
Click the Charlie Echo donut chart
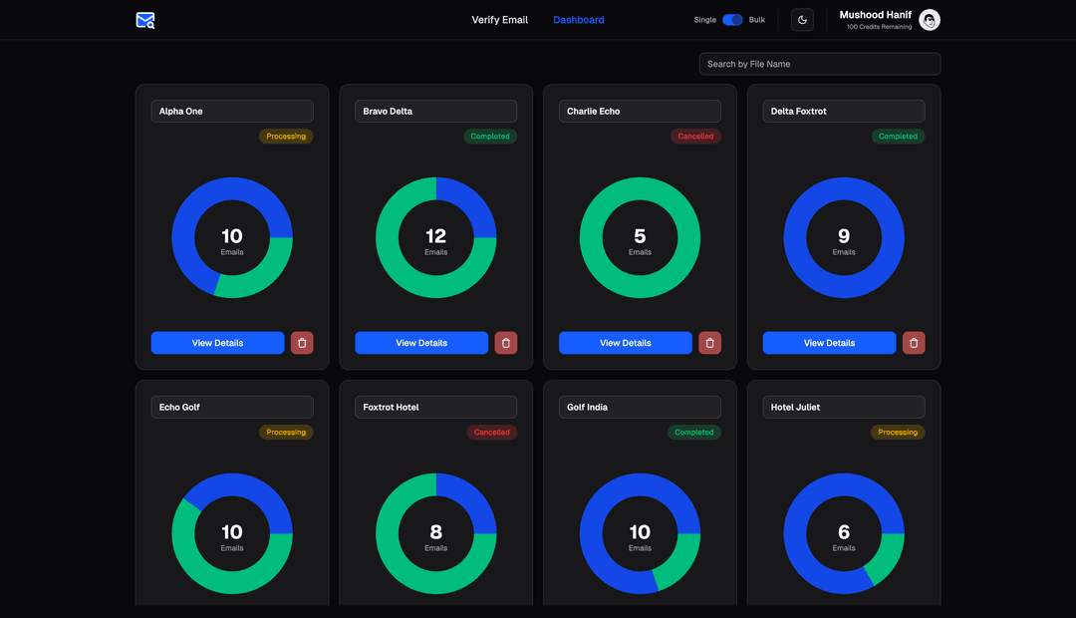click(640, 237)
